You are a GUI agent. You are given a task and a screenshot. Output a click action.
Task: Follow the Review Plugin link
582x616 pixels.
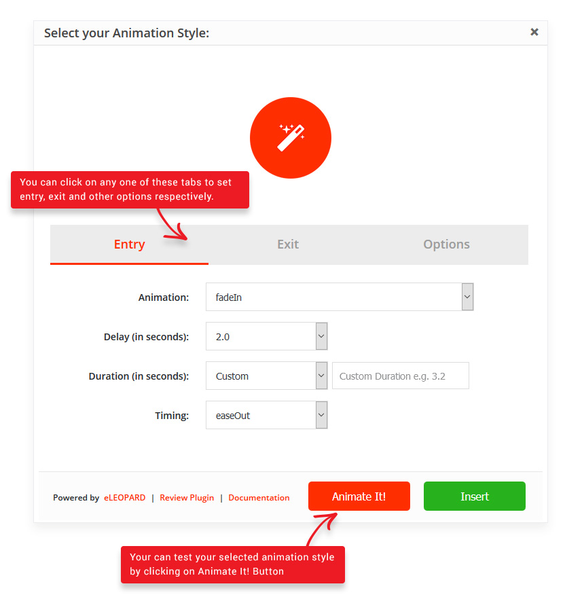[x=187, y=498]
